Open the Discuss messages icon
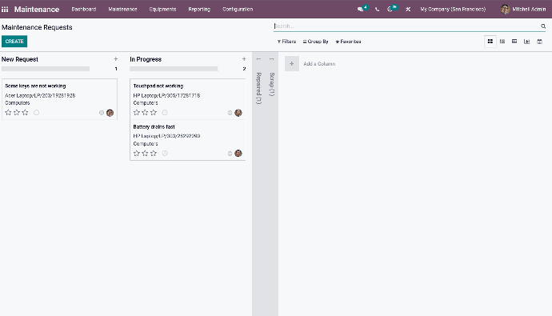This screenshot has width=552, height=316. (x=360, y=10)
